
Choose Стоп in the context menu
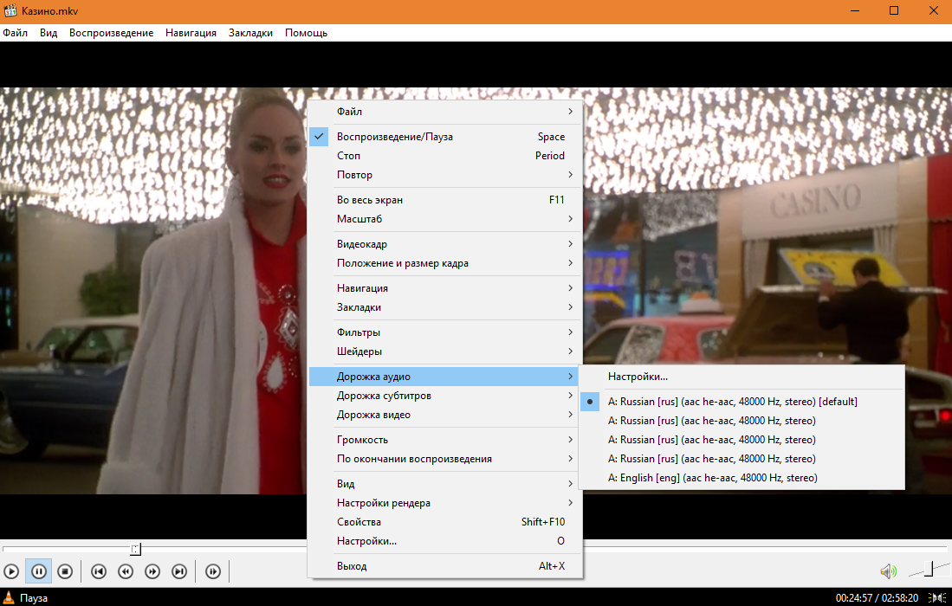coord(445,156)
